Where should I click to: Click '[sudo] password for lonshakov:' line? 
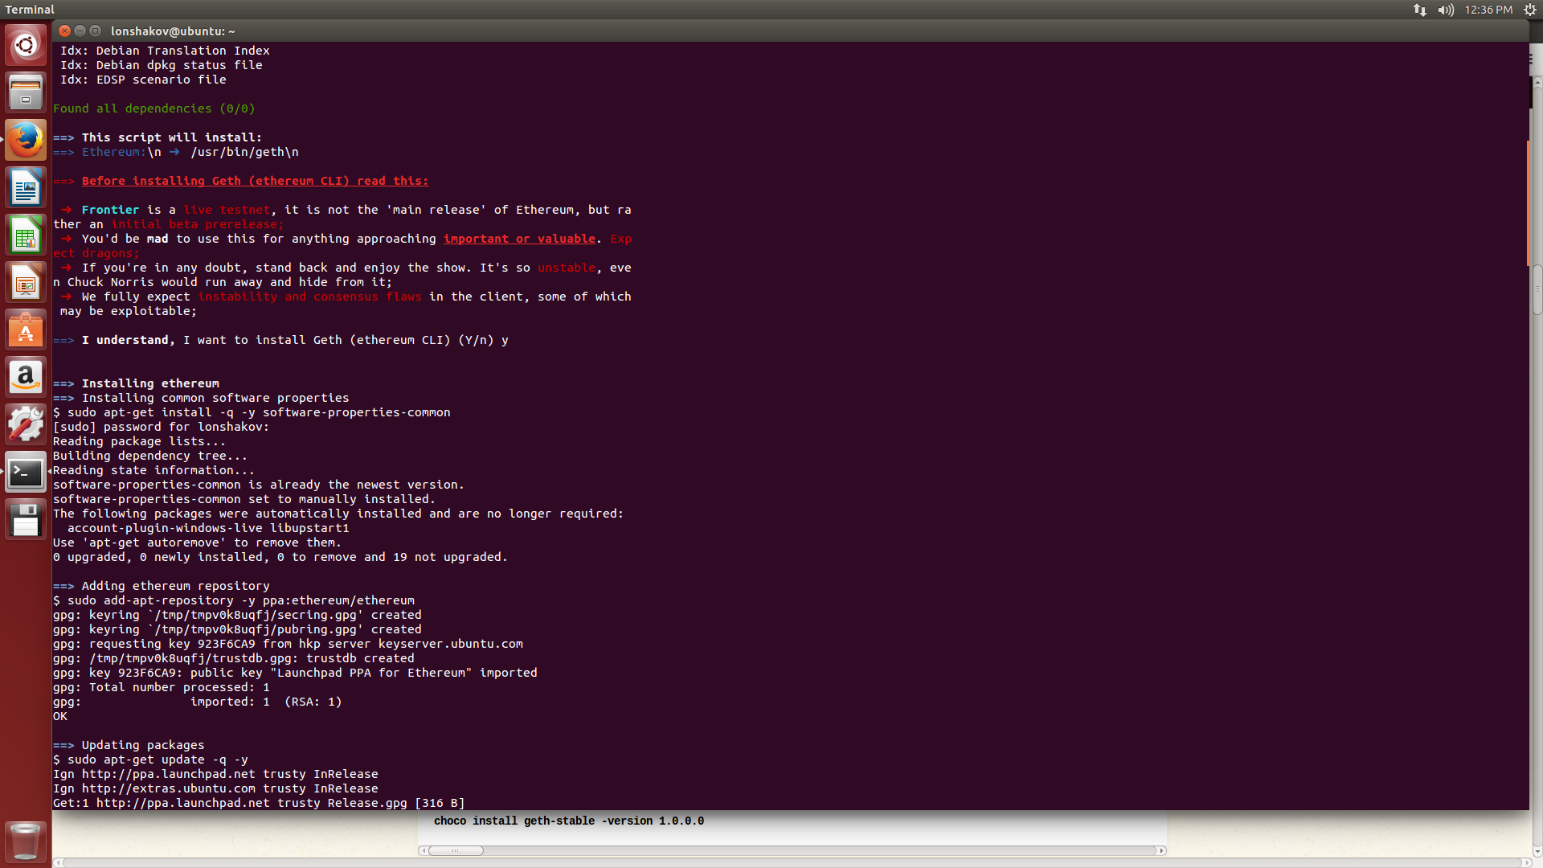click(161, 427)
